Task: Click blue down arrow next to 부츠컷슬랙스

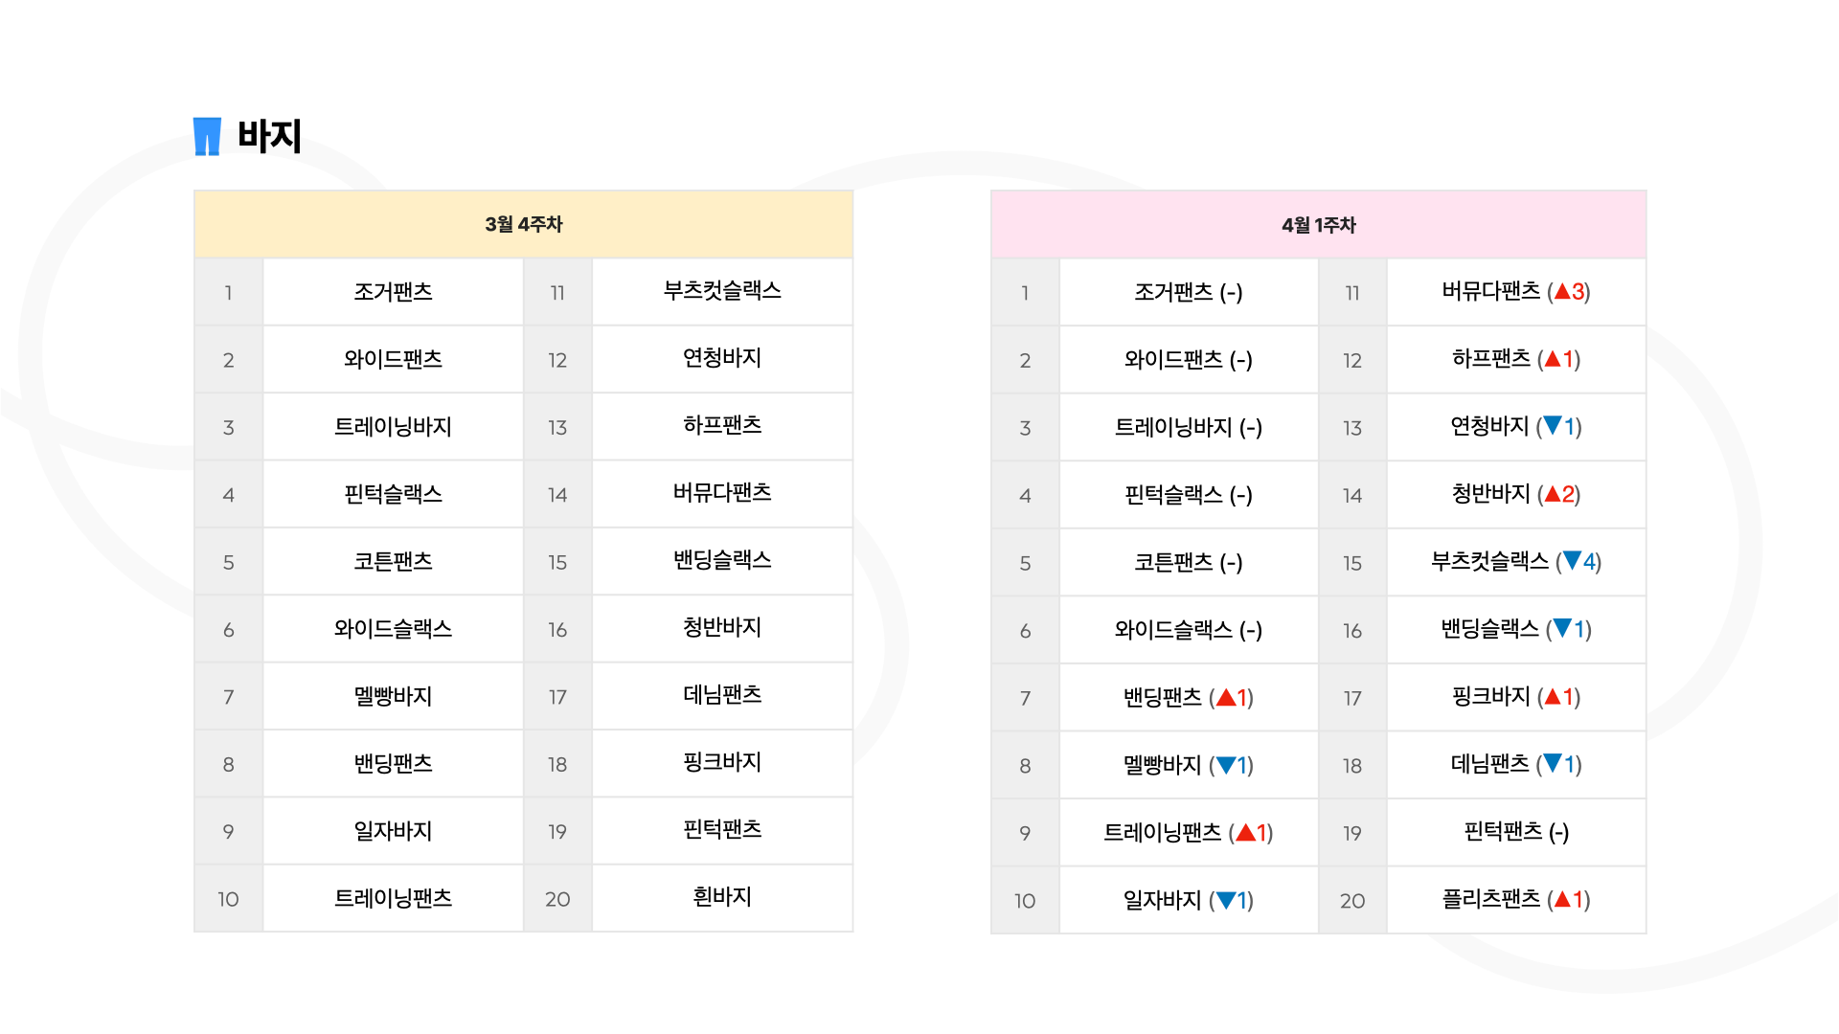Action: (x=1572, y=560)
